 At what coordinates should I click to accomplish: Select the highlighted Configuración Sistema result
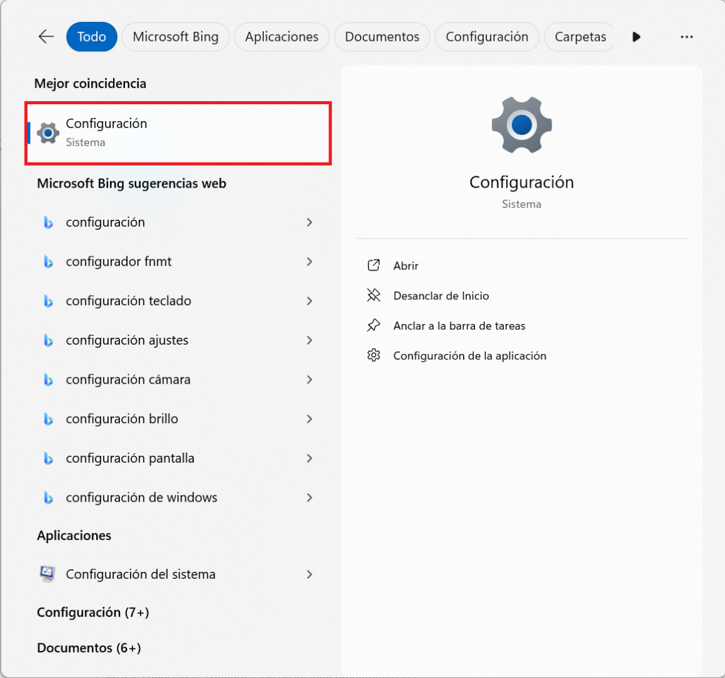(x=178, y=132)
